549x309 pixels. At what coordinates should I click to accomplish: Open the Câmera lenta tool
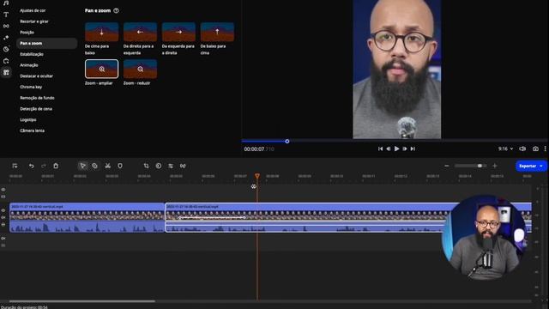[32, 130]
